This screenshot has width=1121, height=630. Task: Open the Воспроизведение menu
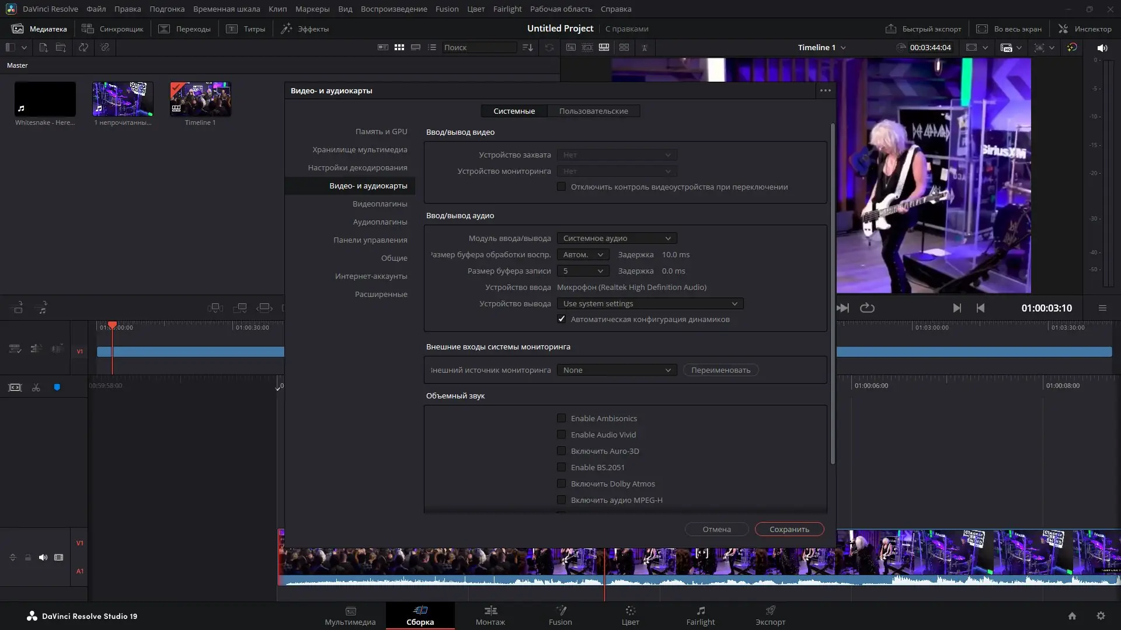tap(394, 9)
